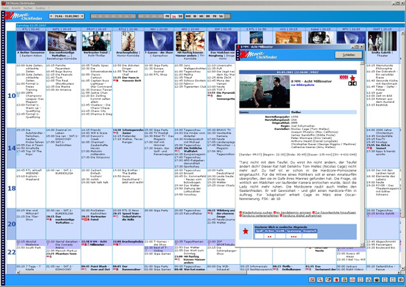Screen dimensions: 406x287
Task: Select the 'RTL | 02:40' channel header
Action: pos(31,29)
